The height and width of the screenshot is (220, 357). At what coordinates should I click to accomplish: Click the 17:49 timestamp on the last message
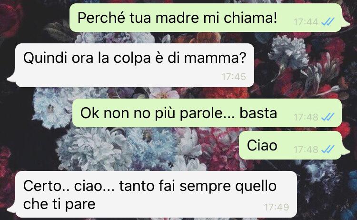point(277,207)
